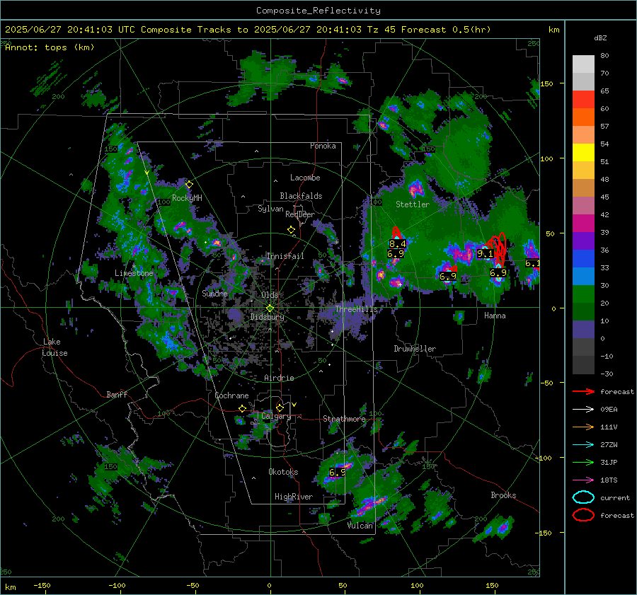
Task: Click the orange 111V arrow icon
Action: (583, 427)
